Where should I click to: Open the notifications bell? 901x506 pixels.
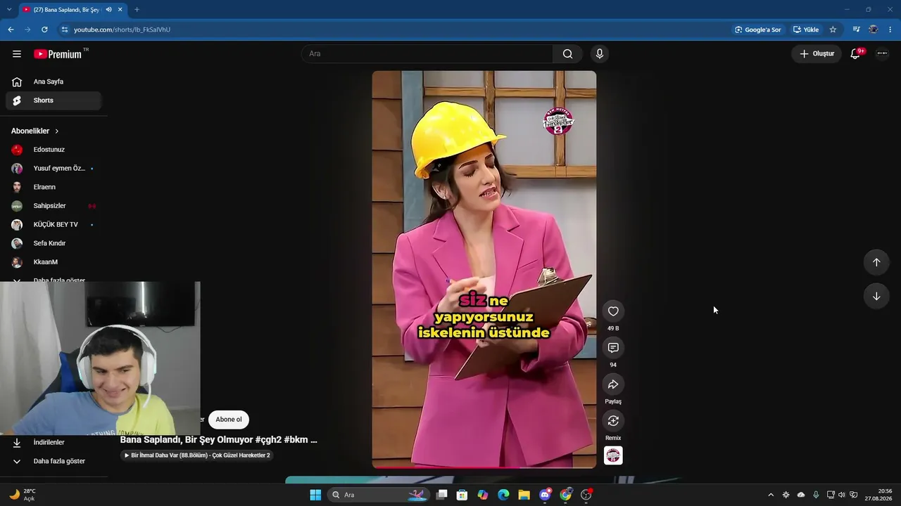856,53
